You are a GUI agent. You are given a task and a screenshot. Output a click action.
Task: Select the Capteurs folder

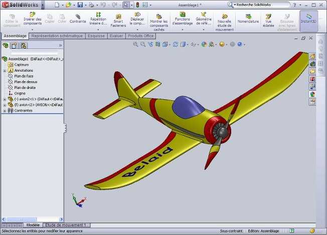point(19,65)
